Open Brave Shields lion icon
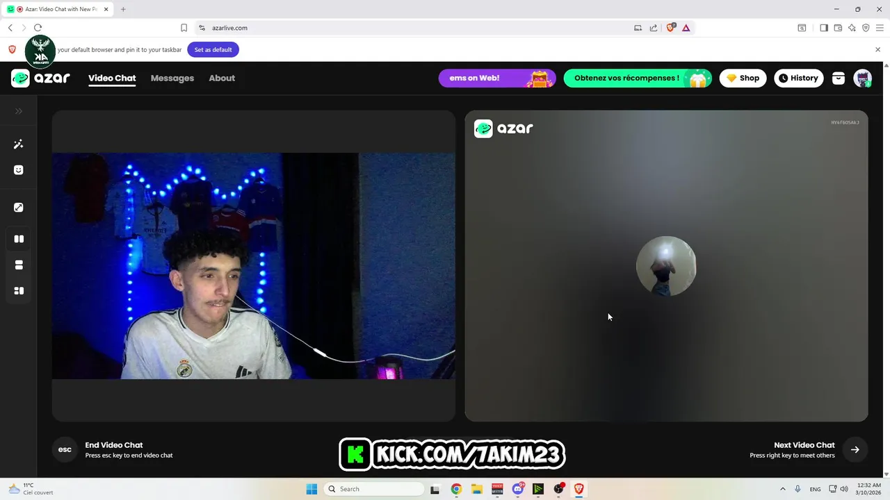Viewport: 890px width, 500px height. (x=670, y=28)
